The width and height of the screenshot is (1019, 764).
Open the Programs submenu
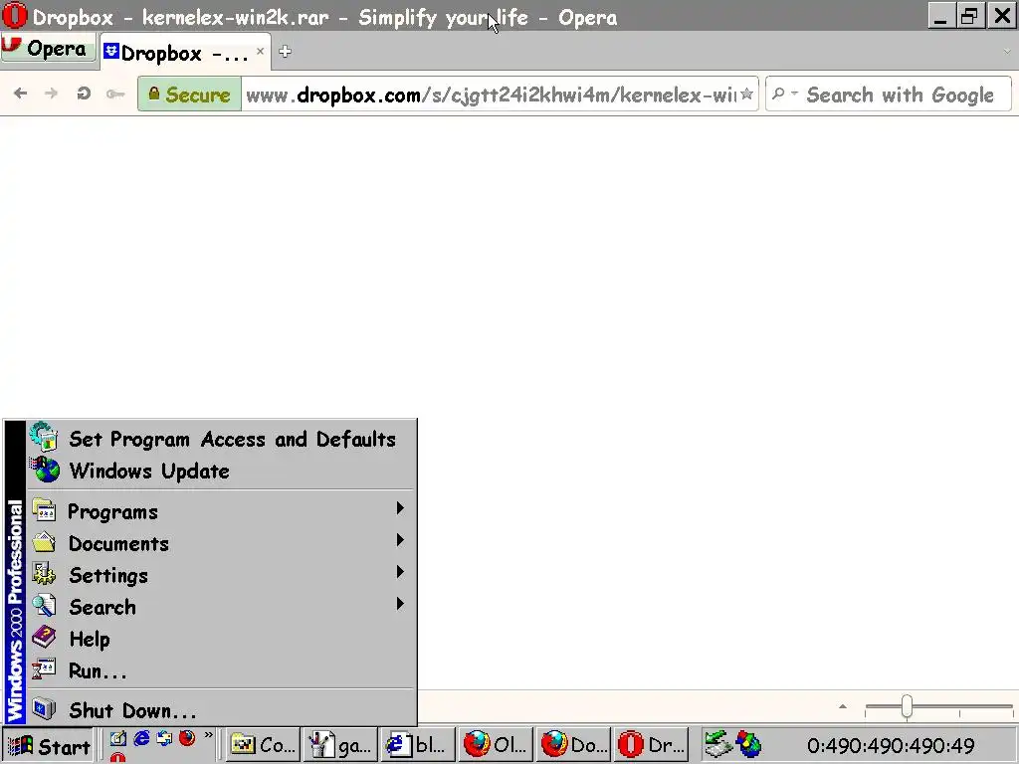coord(221,510)
